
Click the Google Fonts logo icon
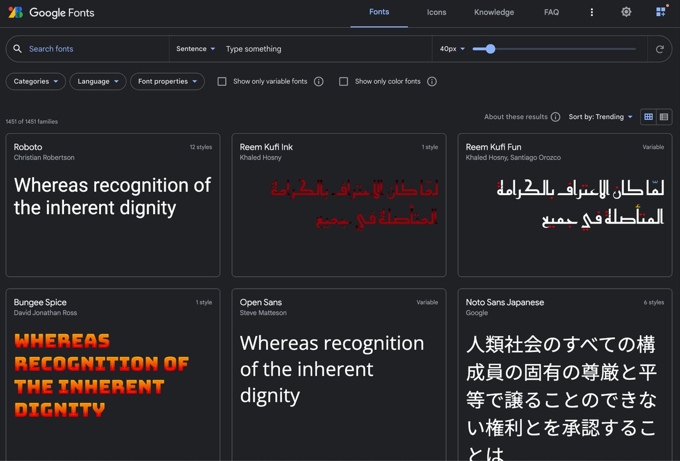click(16, 12)
